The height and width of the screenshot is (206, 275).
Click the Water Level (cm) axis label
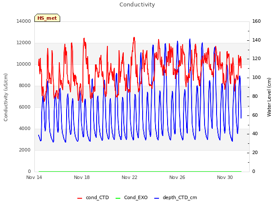[269, 97]
